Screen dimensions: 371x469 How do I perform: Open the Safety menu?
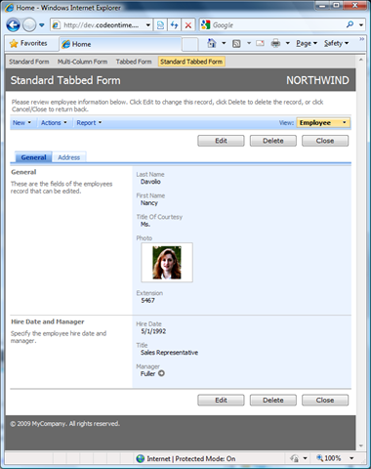pos(336,43)
